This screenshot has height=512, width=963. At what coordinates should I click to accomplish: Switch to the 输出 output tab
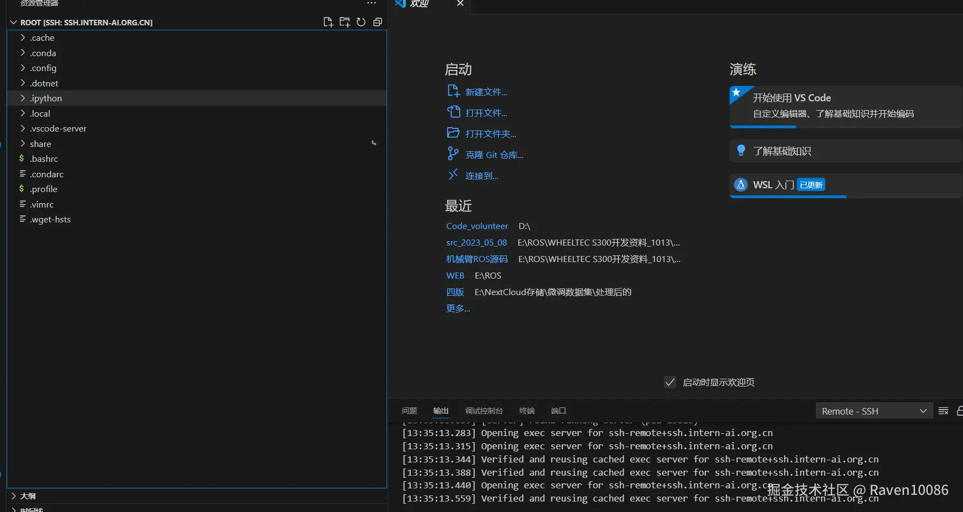[x=440, y=411]
